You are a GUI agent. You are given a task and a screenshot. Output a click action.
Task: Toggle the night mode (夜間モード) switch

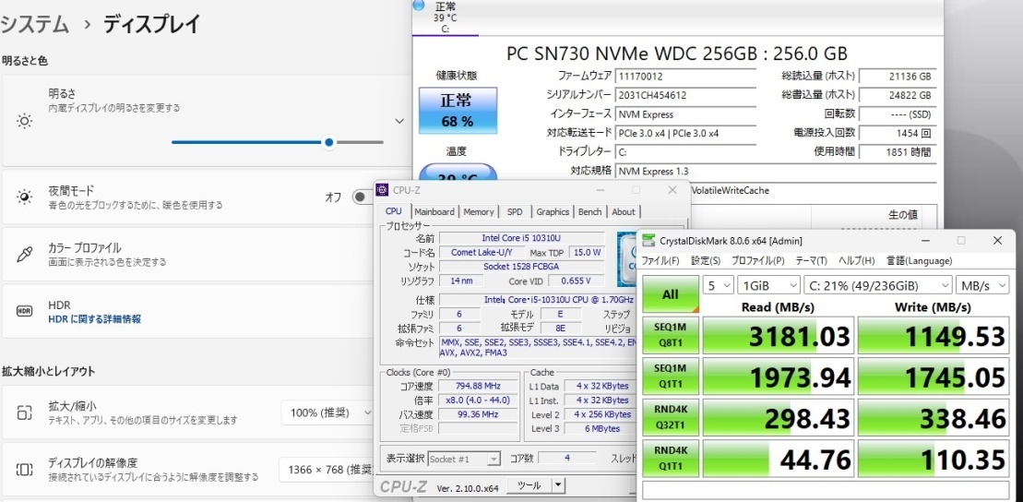point(361,197)
